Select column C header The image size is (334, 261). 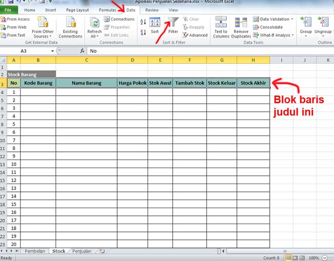tap(86, 60)
